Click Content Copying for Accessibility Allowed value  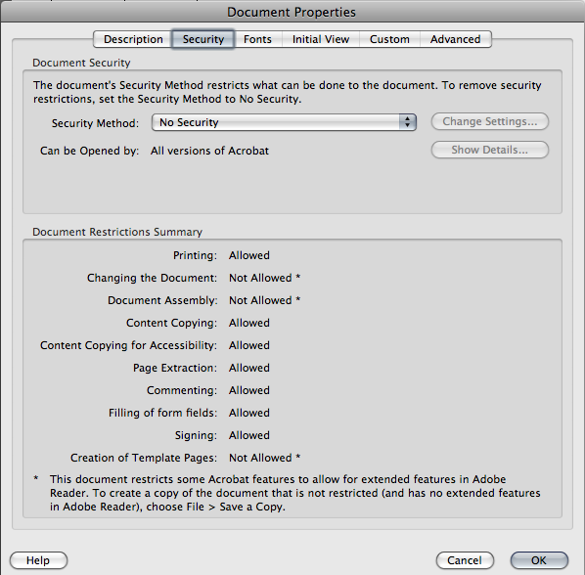[x=249, y=345]
